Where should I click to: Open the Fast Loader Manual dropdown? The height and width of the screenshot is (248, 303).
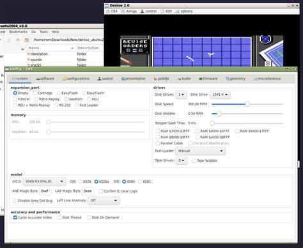200,151
